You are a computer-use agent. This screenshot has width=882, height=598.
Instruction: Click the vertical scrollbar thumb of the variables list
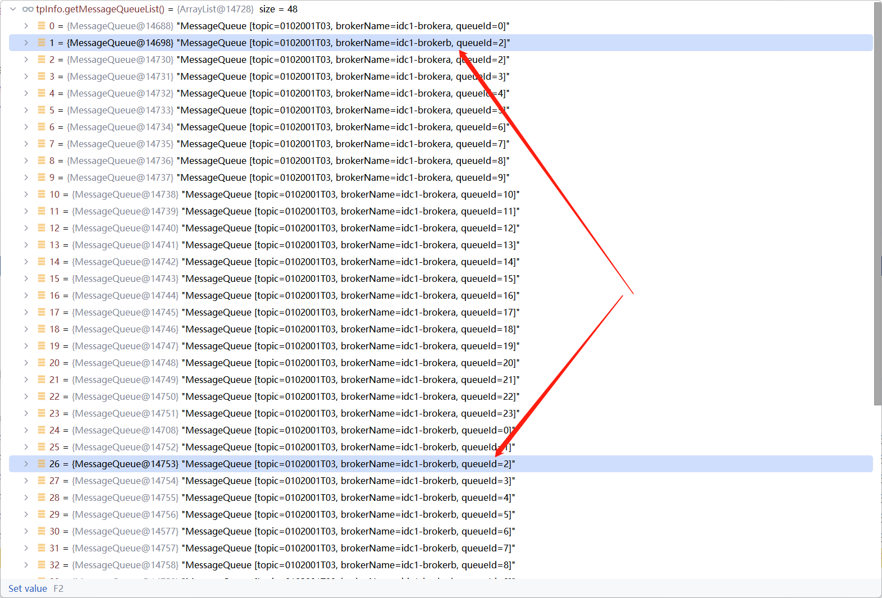(878, 203)
